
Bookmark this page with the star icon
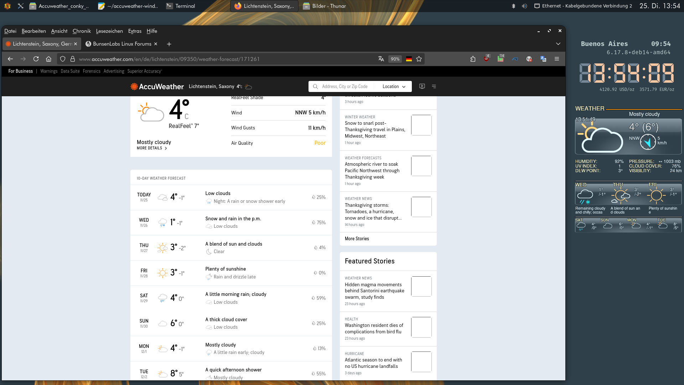419,59
